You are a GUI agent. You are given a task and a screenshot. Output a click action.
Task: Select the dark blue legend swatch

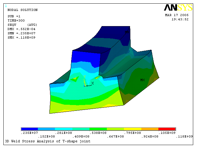(29, 129)
